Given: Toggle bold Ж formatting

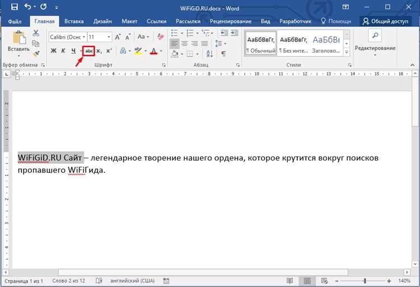Looking at the screenshot, I should pos(53,51).
